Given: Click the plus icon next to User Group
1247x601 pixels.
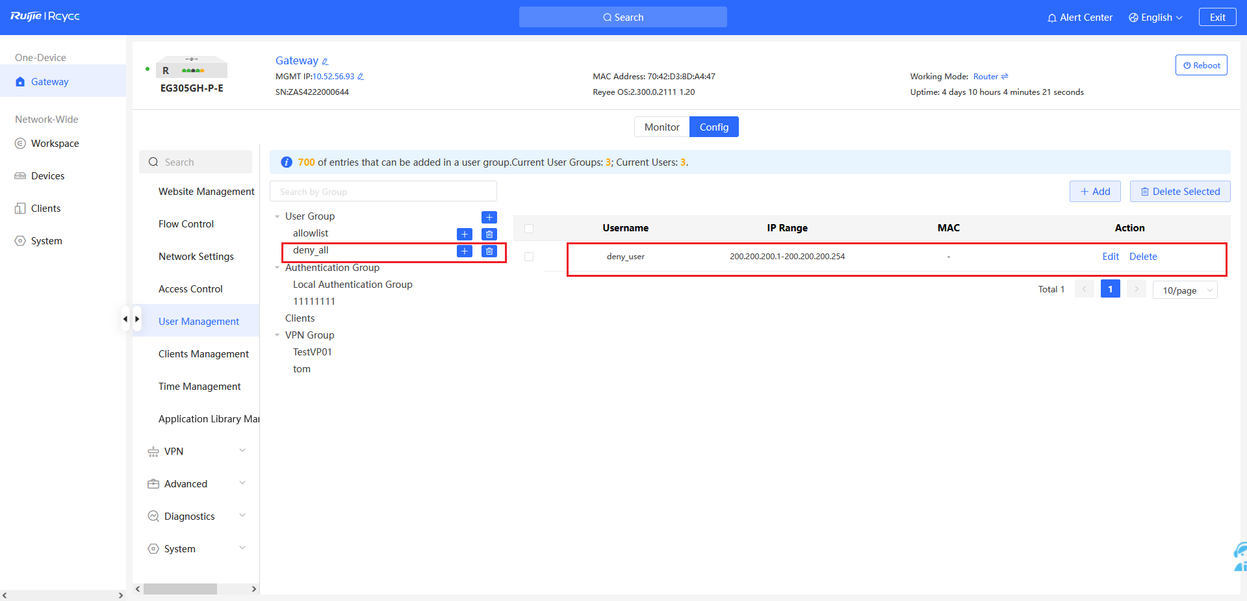Looking at the screenshot, I should 489,217.
